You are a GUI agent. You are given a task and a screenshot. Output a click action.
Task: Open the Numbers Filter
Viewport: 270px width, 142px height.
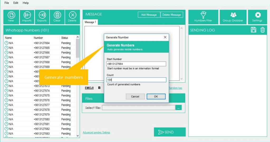(x=203, y=17)
